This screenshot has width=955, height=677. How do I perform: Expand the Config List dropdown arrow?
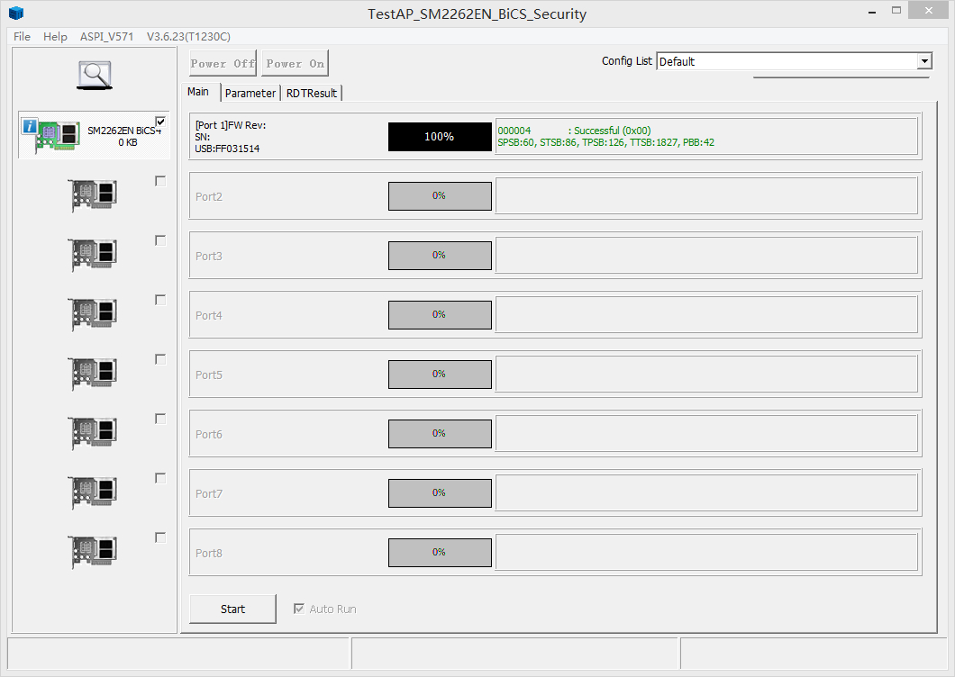[924, 61]
